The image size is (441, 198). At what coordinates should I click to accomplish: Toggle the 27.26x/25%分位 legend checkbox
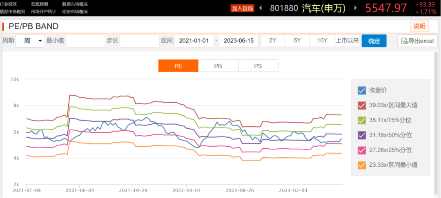tap(361, 150)
